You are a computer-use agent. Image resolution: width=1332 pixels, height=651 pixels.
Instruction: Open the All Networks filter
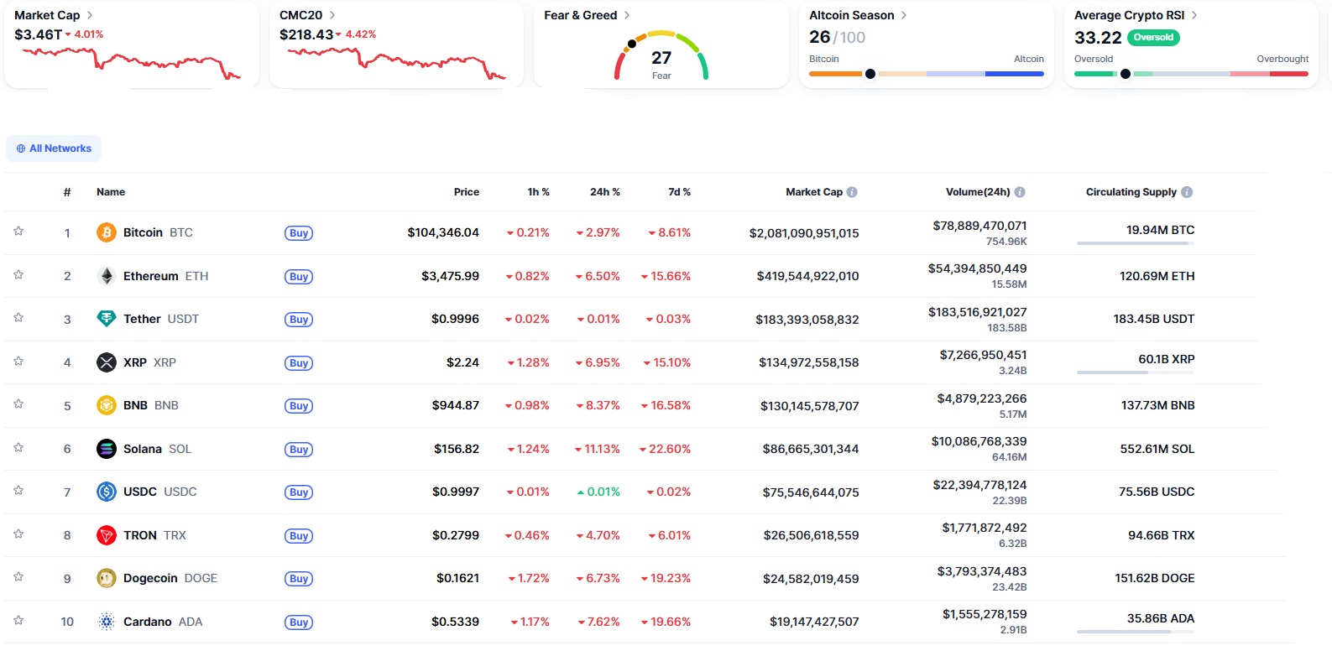(54, 148)
